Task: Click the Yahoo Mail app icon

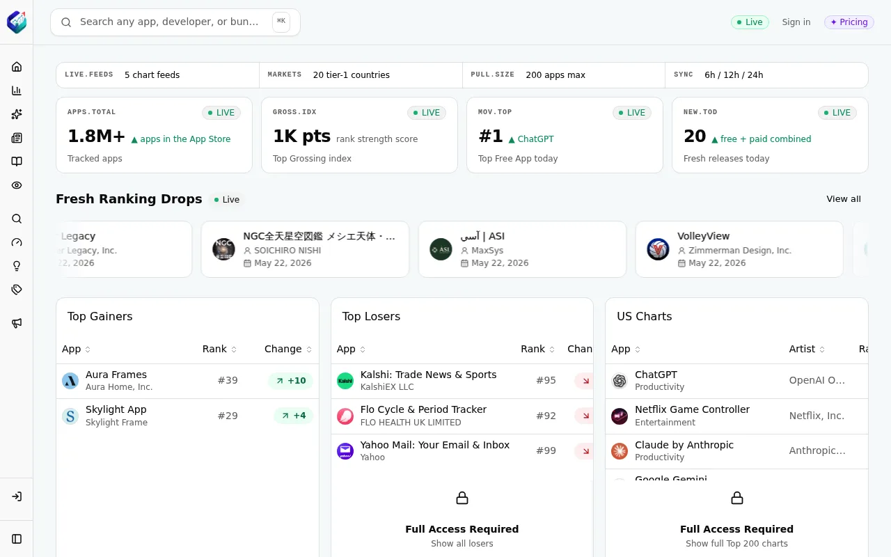Action: (x=345, y=451)
